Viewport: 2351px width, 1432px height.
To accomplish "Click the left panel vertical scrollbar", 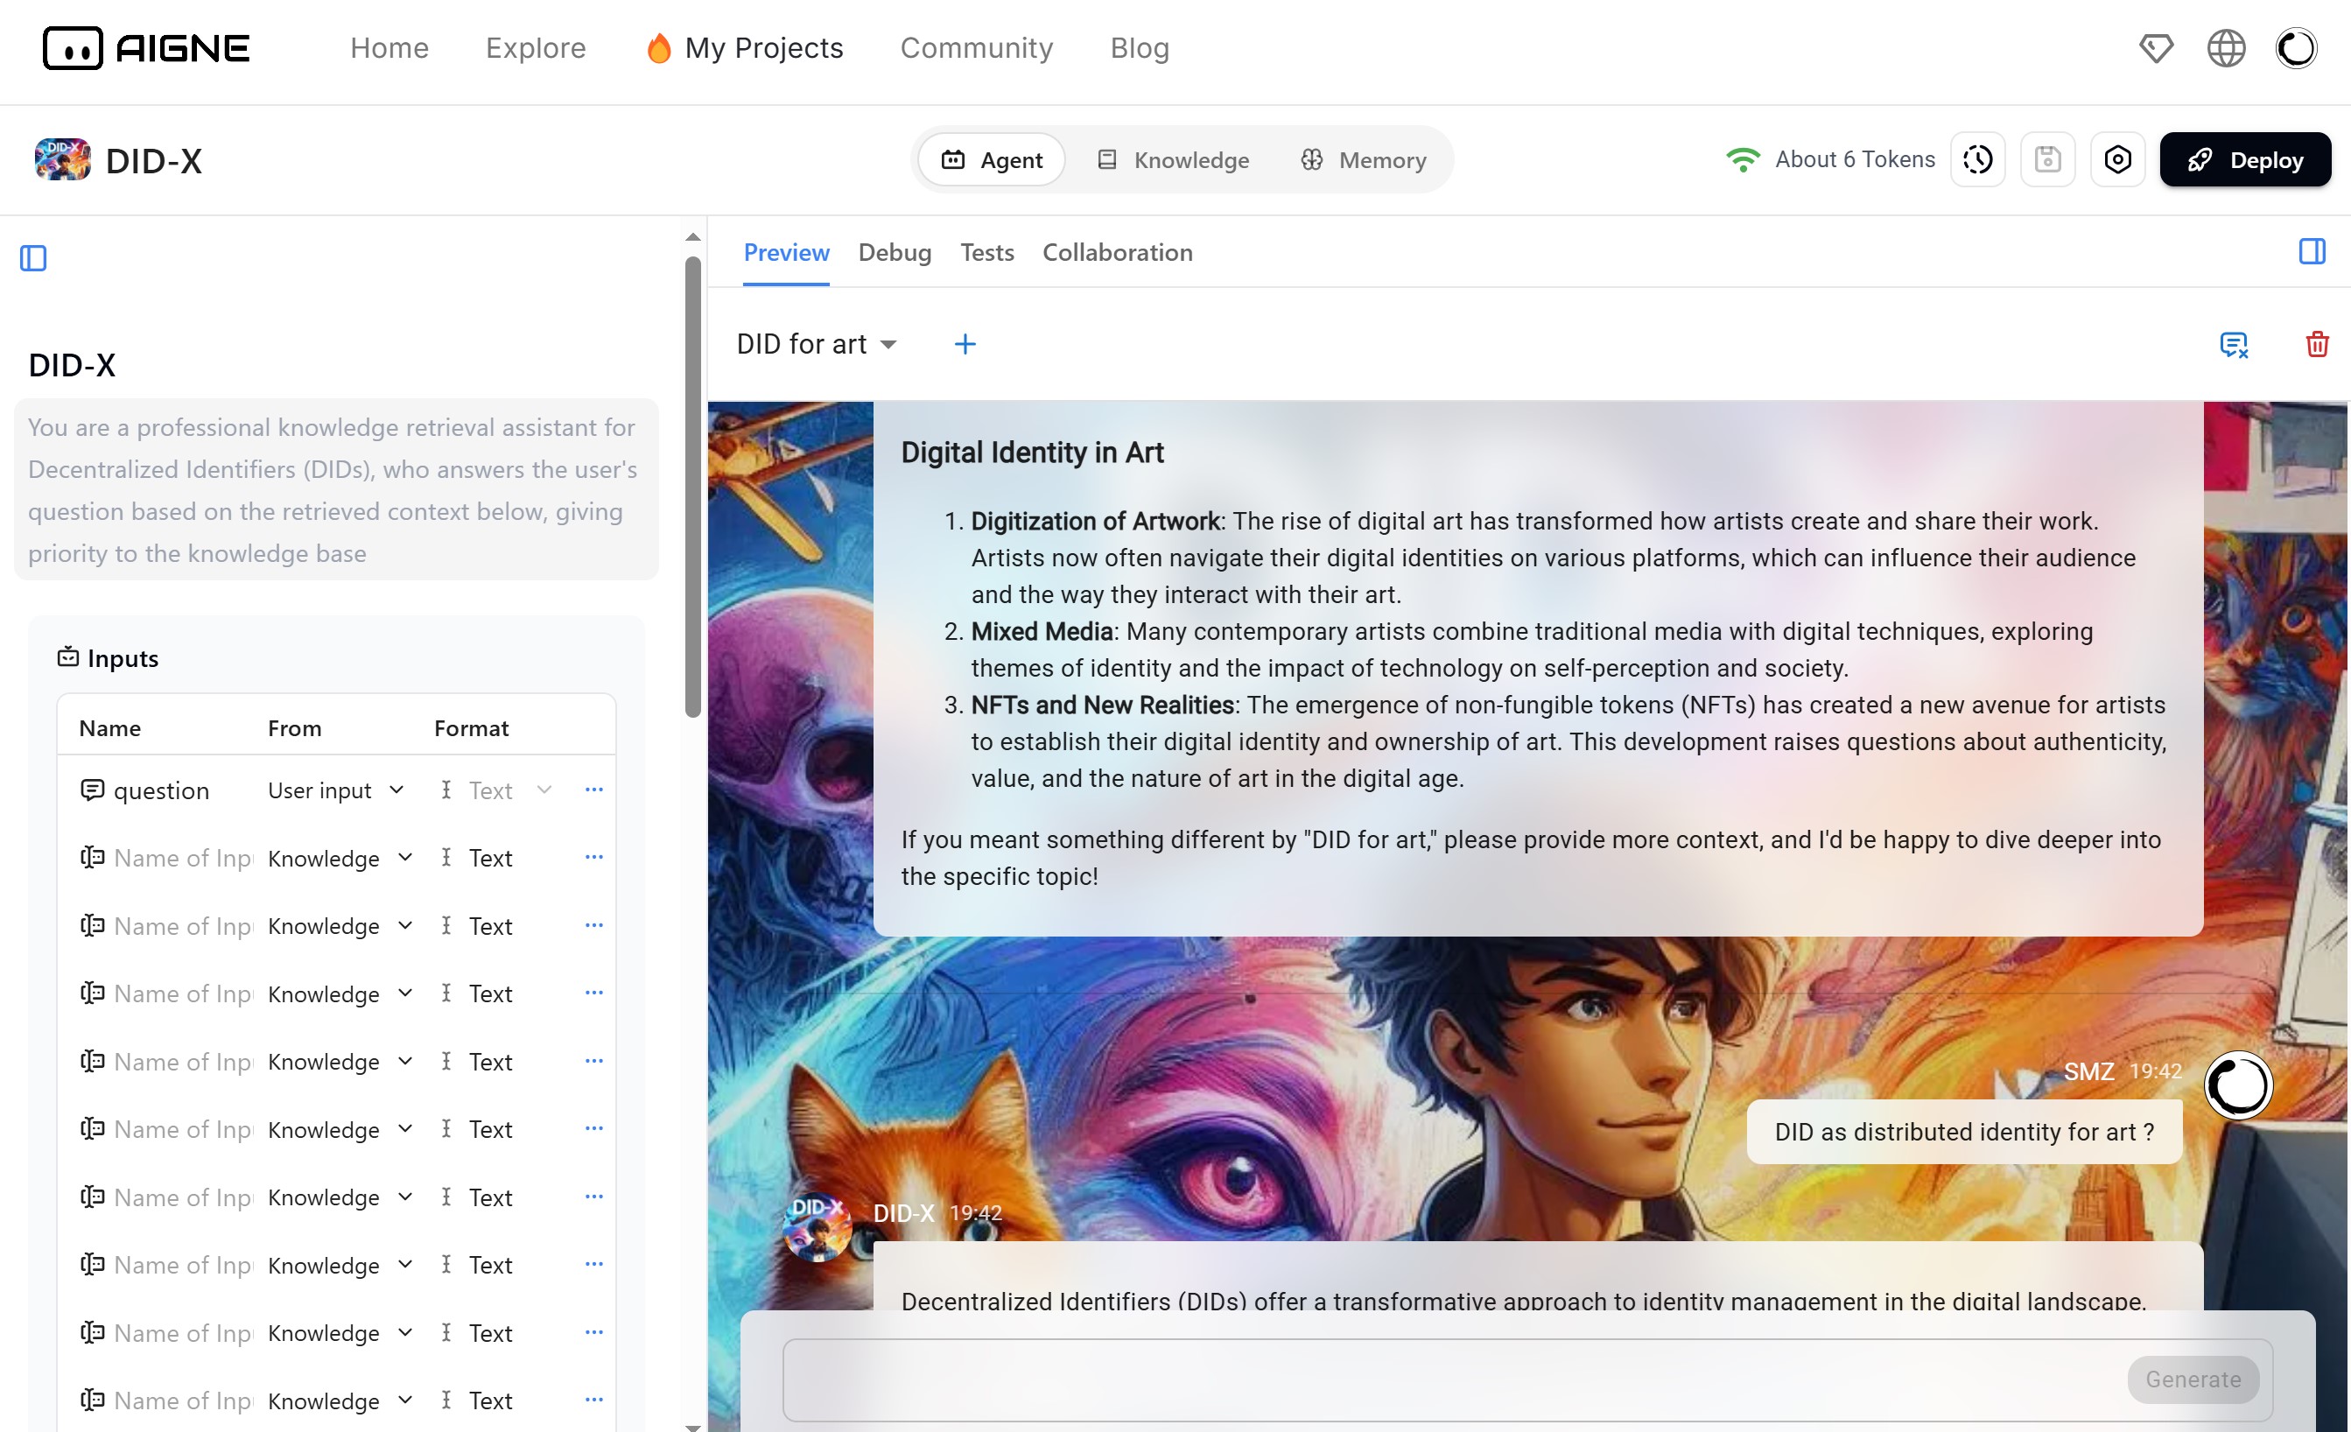I will point(692,487).
